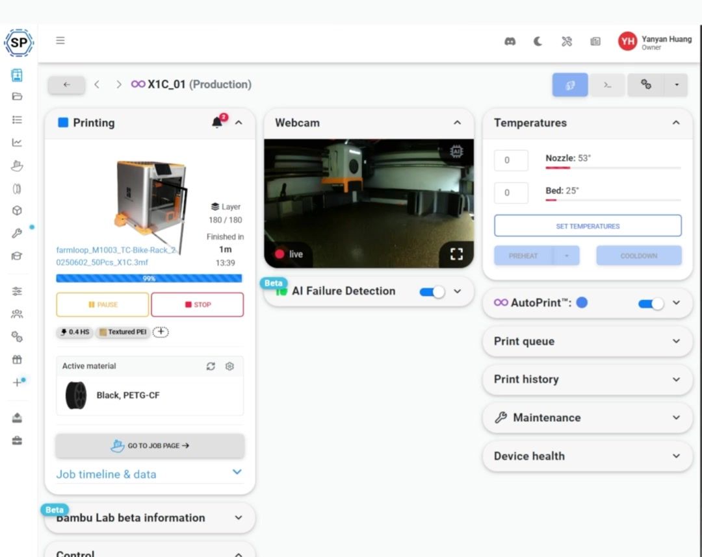Screen dimensions: 702x557
Task: Expand the Maintenance section
Action: 676,417
